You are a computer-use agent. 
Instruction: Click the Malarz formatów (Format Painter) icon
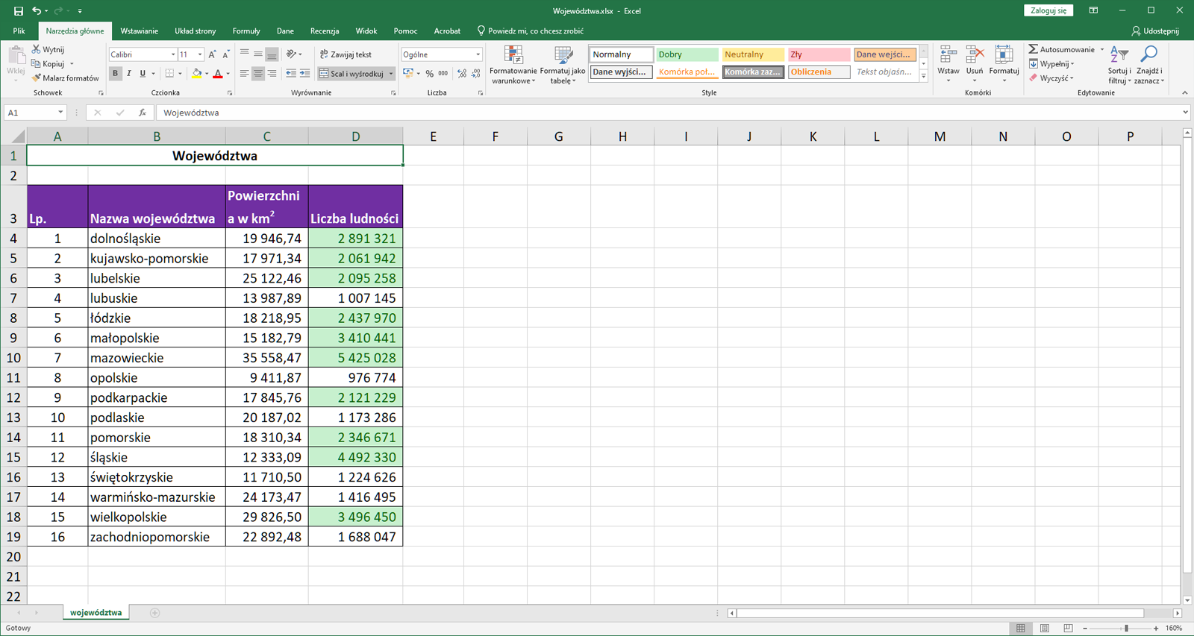[37, 78]
